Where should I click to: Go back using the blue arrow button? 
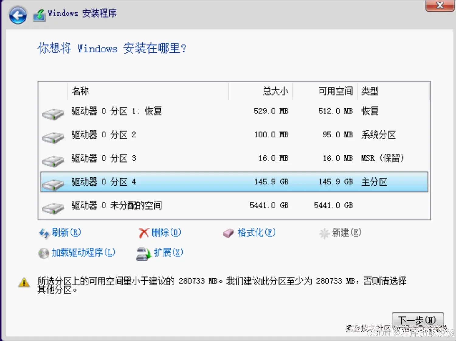coord(18,15)
